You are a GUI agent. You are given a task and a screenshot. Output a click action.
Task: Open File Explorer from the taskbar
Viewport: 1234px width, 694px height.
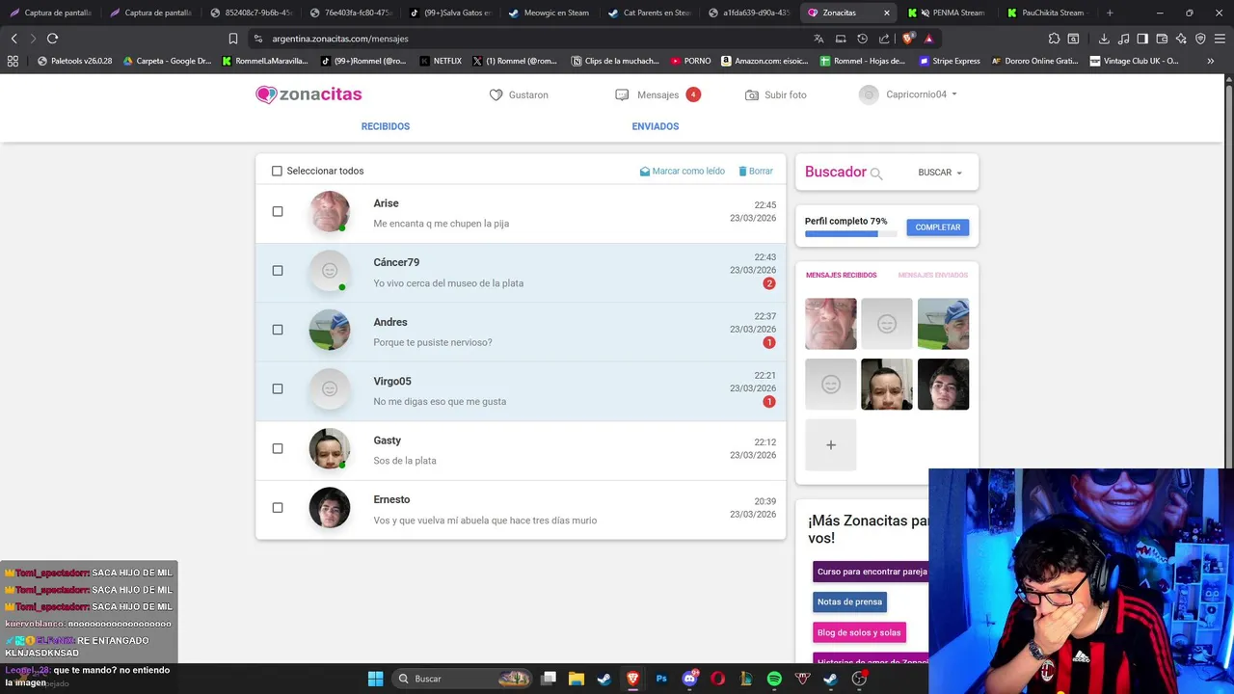pyautogui.click(x=576, y=679)
